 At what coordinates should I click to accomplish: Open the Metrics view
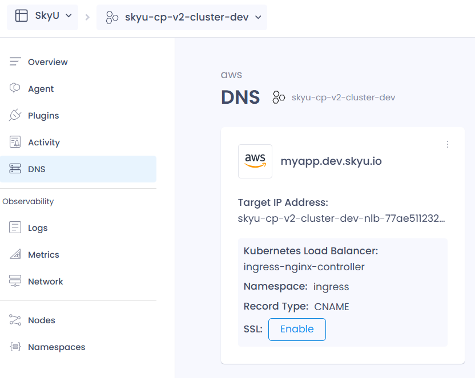pyautogui.click(x=78, y=255)
